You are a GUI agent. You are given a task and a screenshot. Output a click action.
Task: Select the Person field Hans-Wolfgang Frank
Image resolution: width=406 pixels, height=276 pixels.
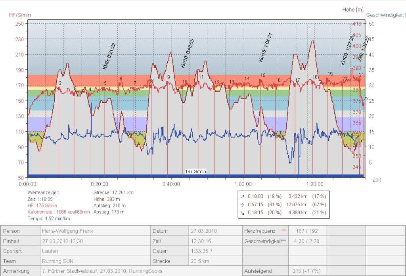[67, 231]
